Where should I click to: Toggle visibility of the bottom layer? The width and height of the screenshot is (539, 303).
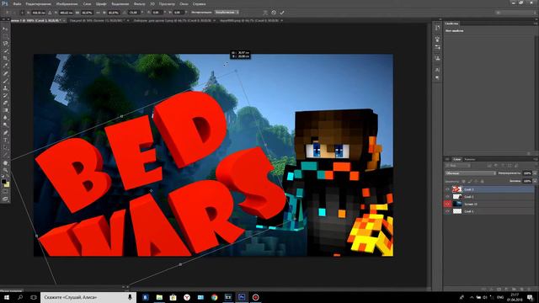(447, 211)
